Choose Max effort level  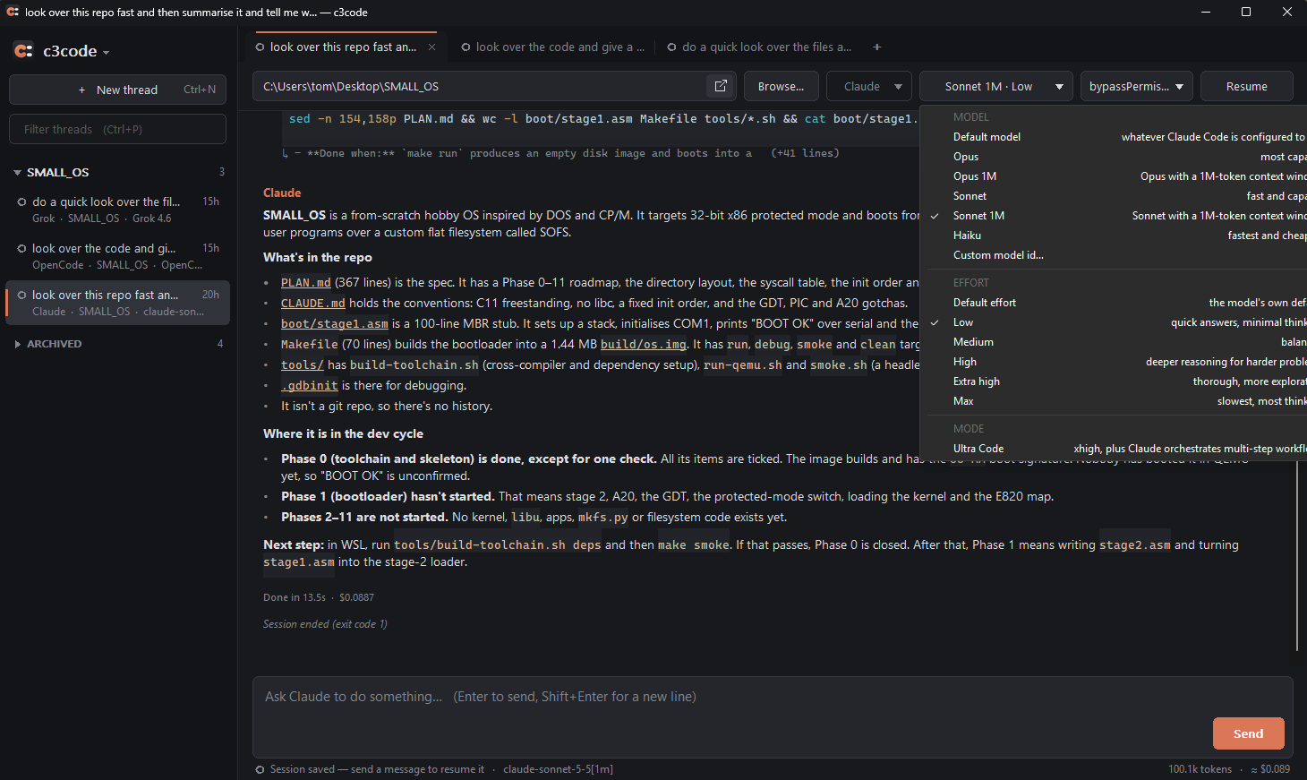tap(1114, 401)
